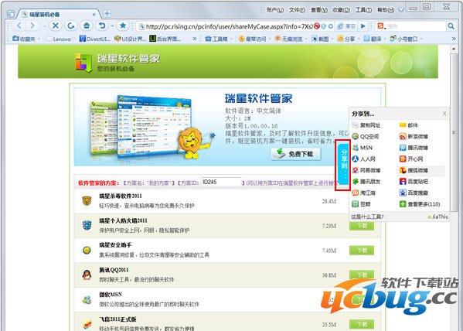Share to 网易微博 in the share panel
Screen dimensions: 463x331
pyautogui.click(x=366, y=170)
